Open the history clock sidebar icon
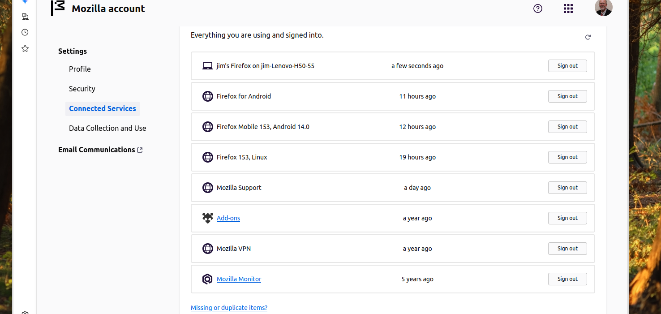This screenshot has width=661, height=314. (25, 32)
